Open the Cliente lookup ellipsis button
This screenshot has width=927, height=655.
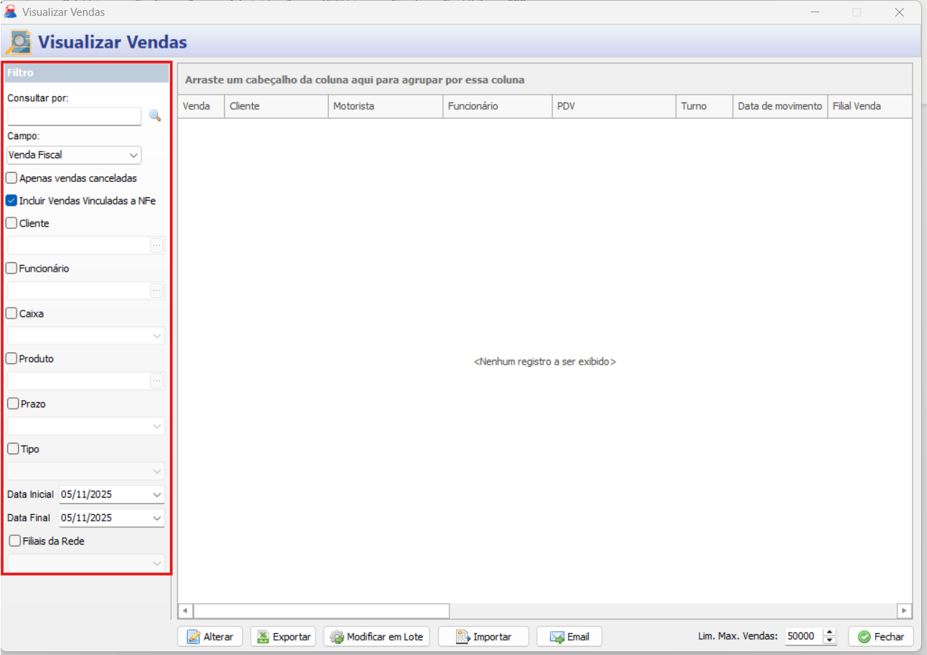pyautogui.click(x=157, y=246)
